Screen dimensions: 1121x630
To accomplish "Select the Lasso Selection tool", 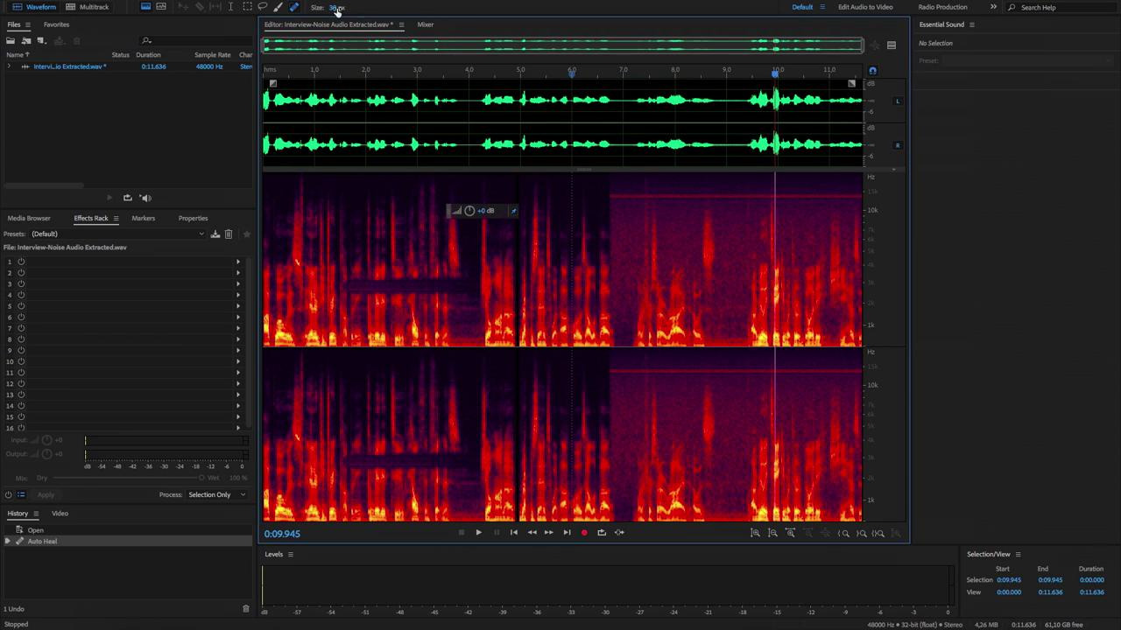I will coord(263,7).
